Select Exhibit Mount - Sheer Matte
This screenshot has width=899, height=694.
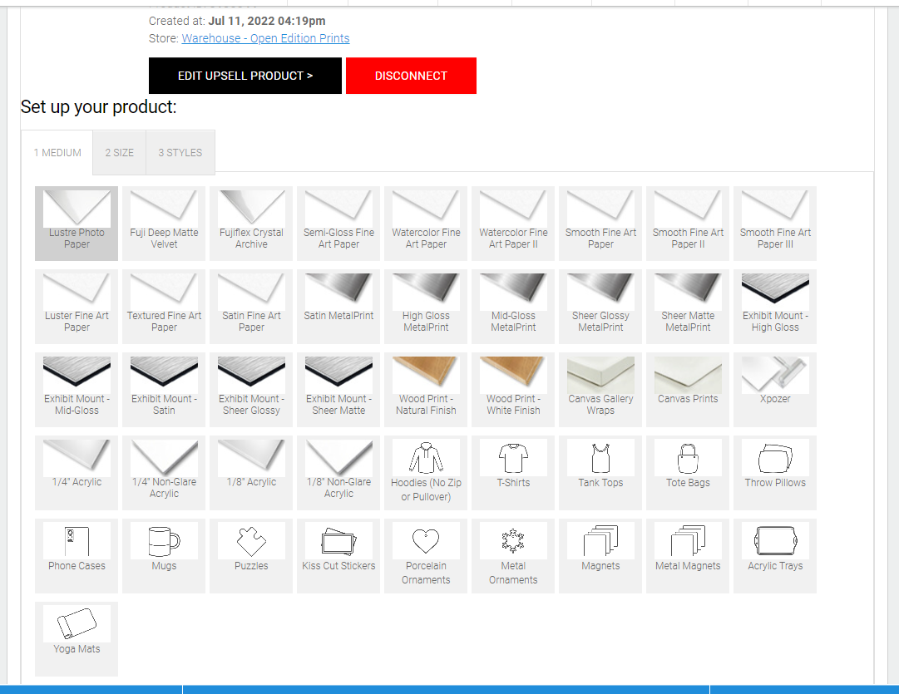coord(338,390)
